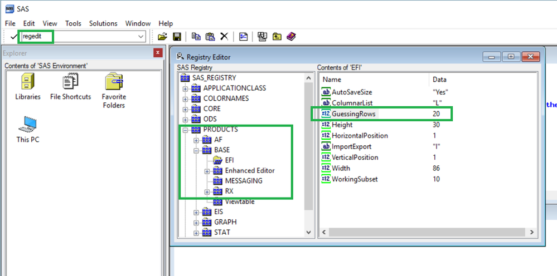
Task: Open the Tools menu
Action: pos(73,23)
